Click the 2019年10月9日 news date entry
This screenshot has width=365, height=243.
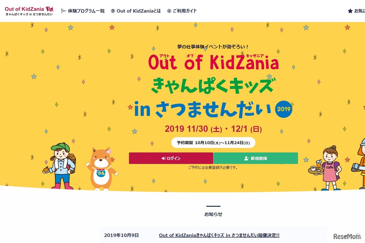122,235
